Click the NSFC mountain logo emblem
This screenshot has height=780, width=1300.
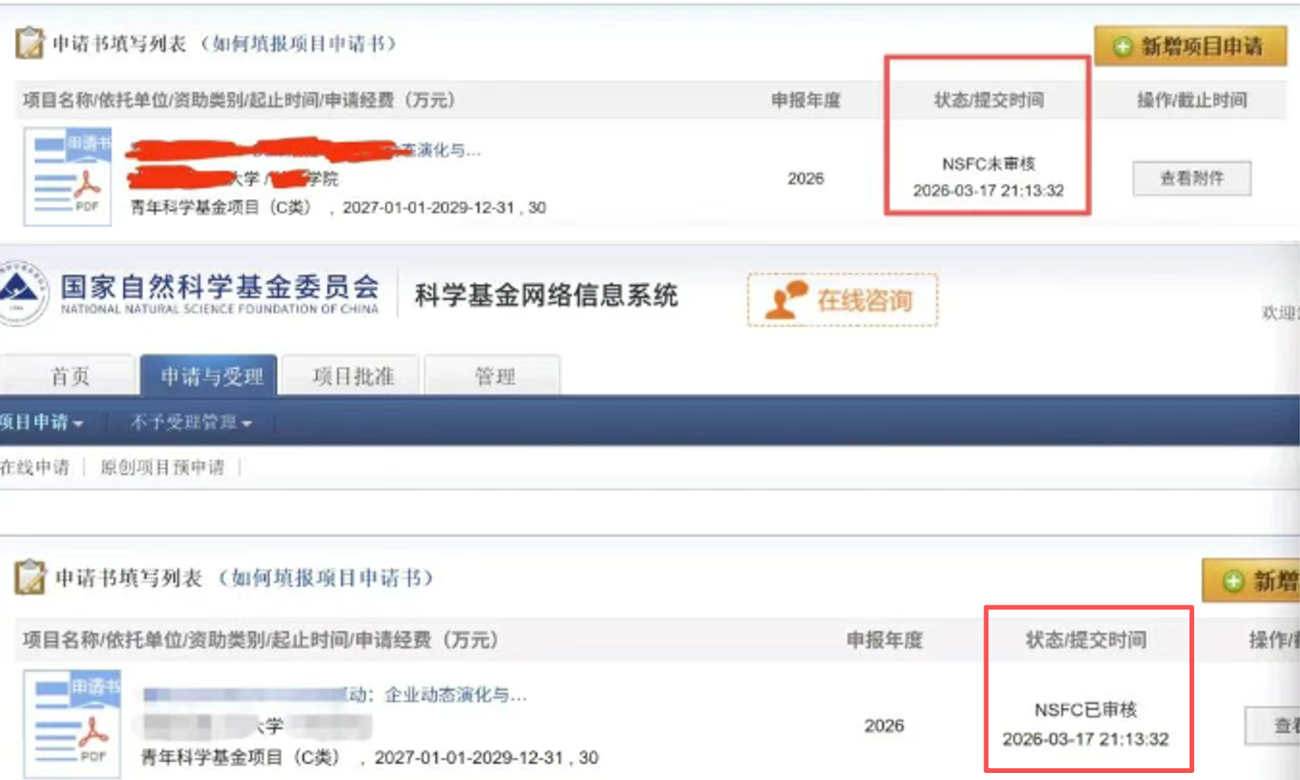tap(21, 293)
